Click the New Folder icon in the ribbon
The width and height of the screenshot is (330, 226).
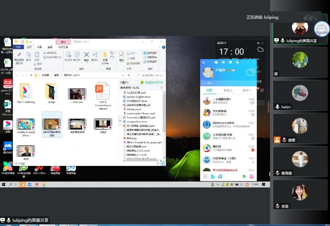tap(105, 55)
